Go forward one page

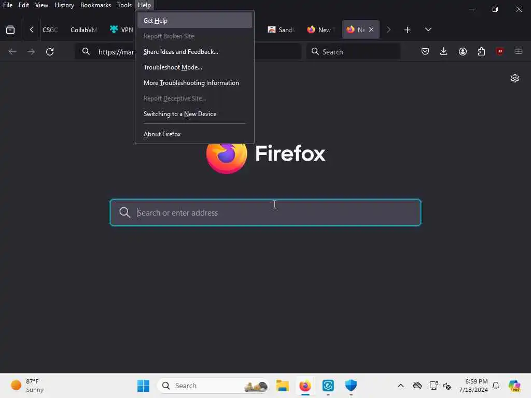tap(31, 51)
